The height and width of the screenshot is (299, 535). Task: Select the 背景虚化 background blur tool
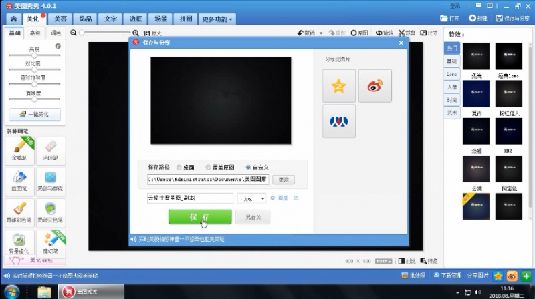19,243
